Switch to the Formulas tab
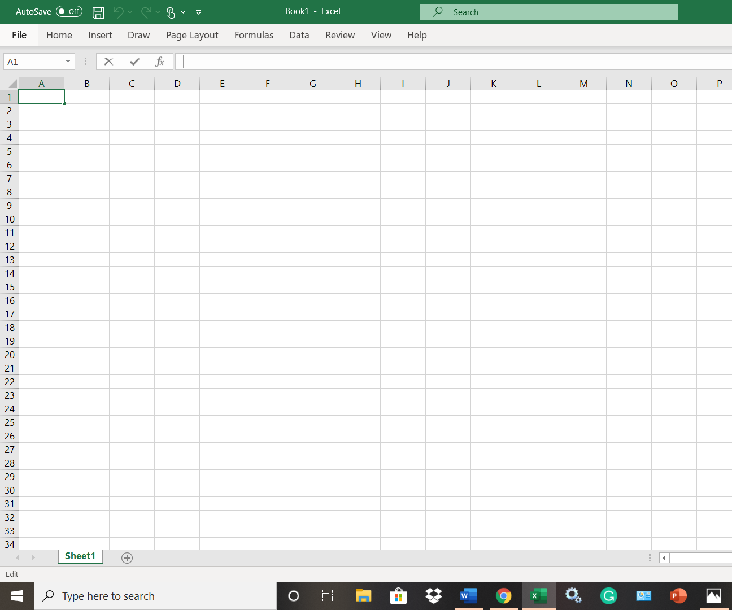This screenshot has width=732, height=610. point(254,35)
